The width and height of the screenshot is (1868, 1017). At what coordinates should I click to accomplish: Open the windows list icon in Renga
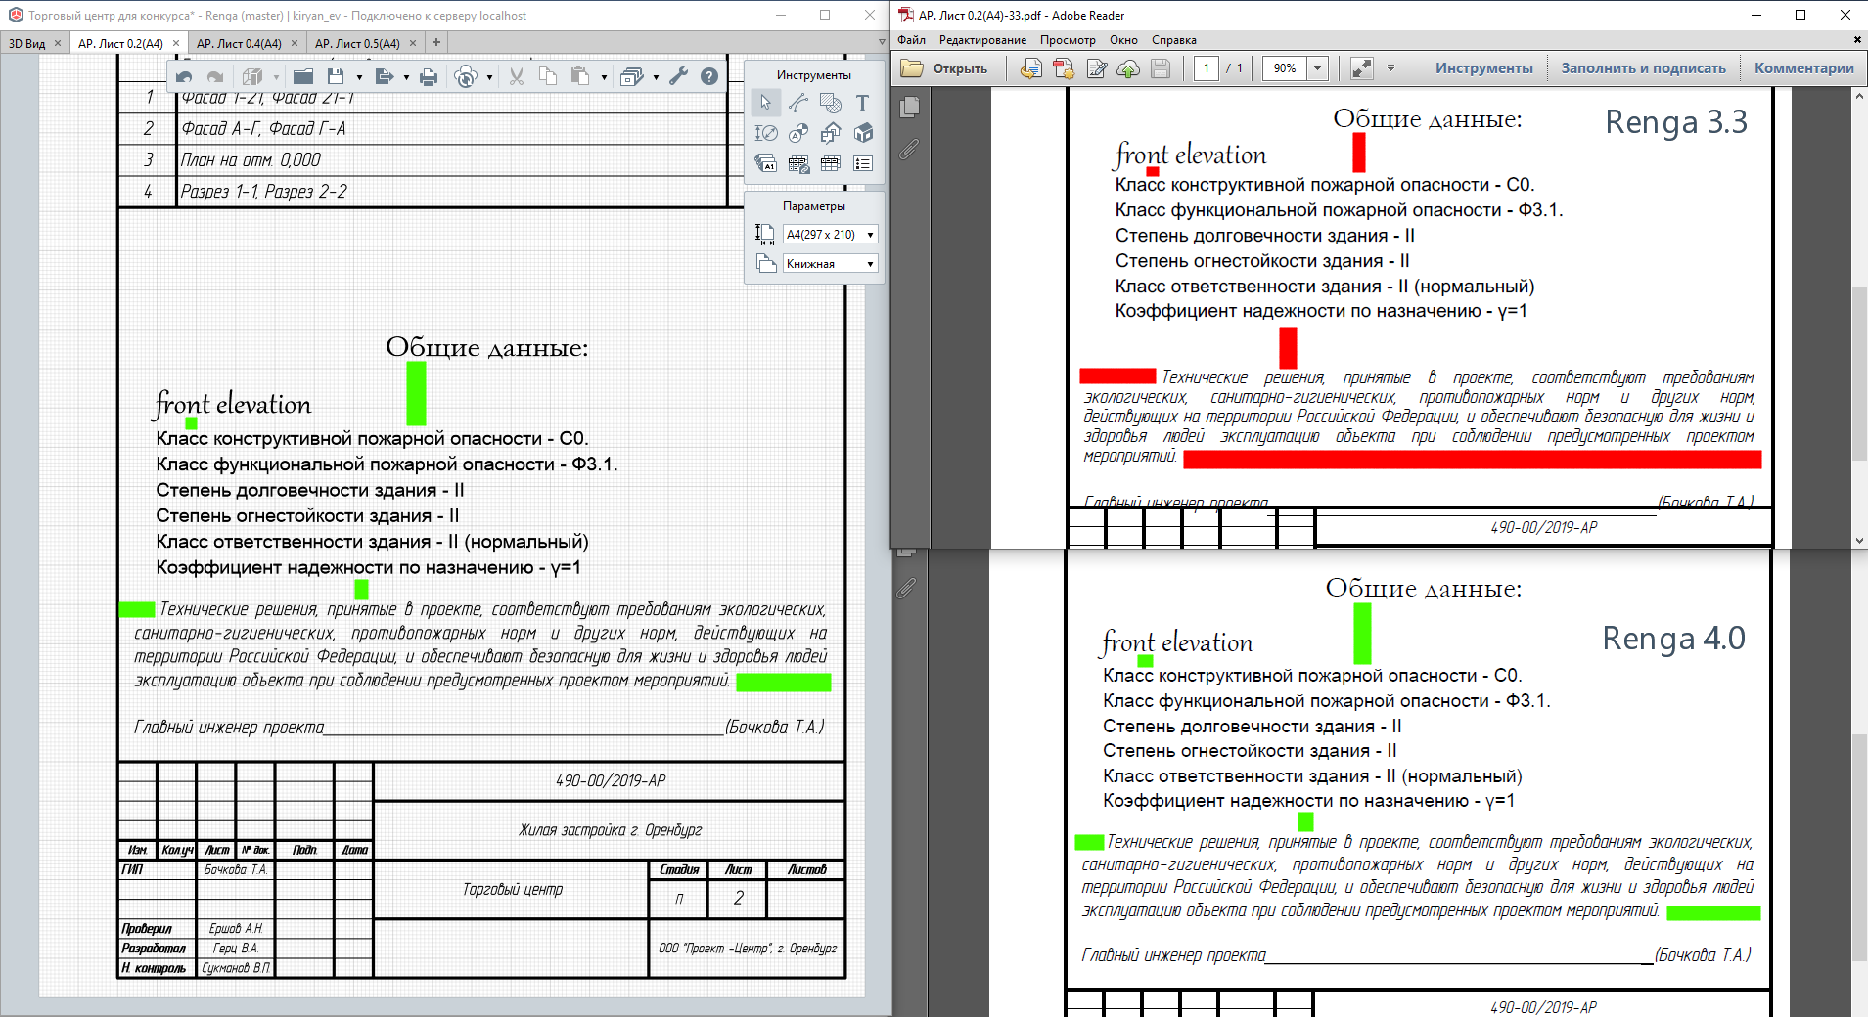tap(632, 76)
